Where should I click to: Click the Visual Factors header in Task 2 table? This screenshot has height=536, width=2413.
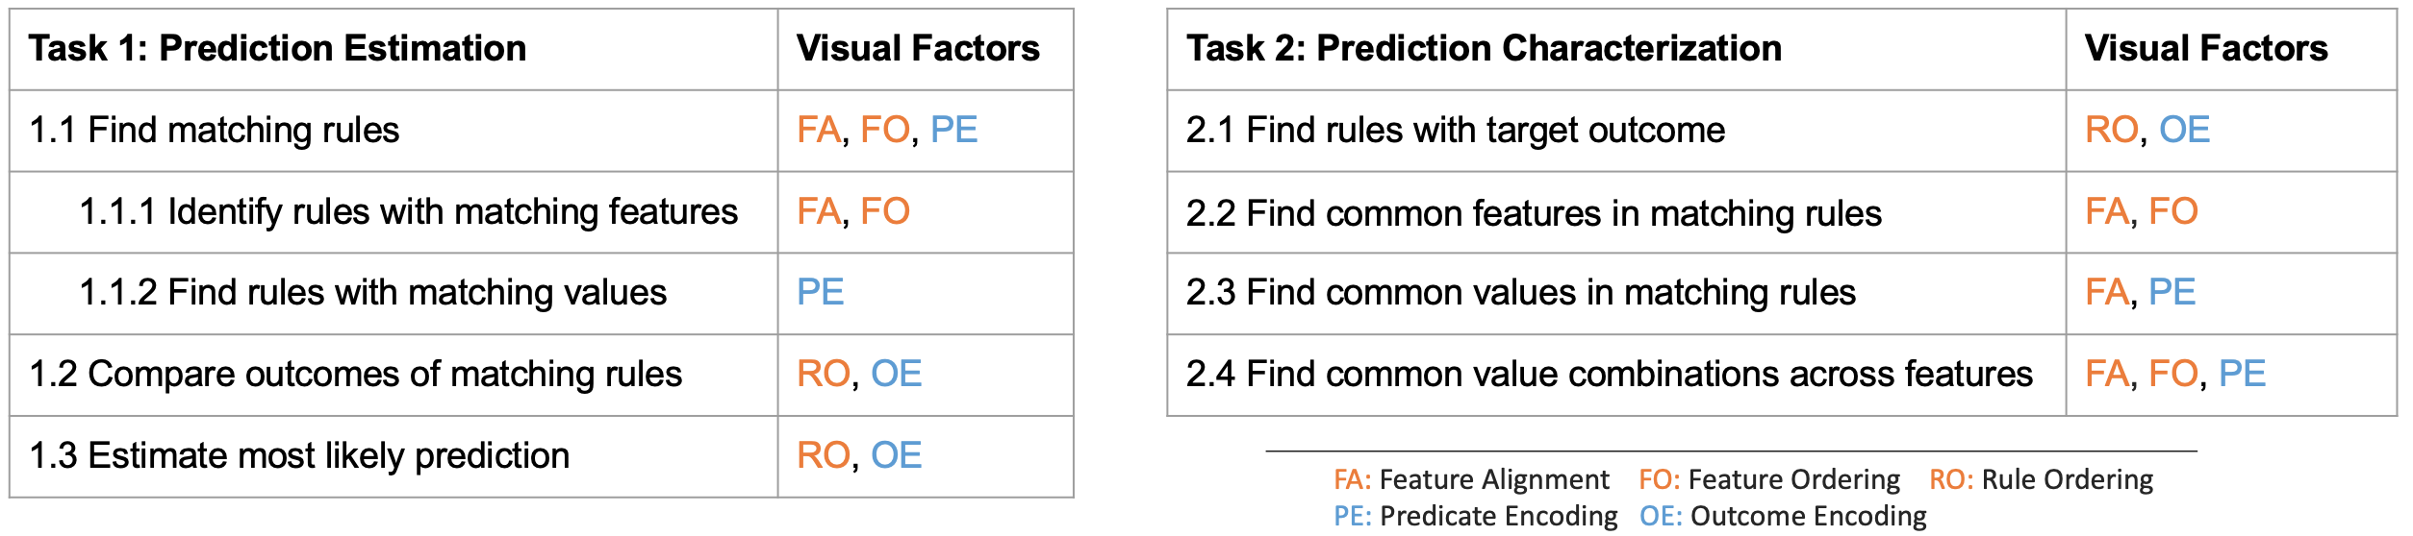coord(2206,49)
